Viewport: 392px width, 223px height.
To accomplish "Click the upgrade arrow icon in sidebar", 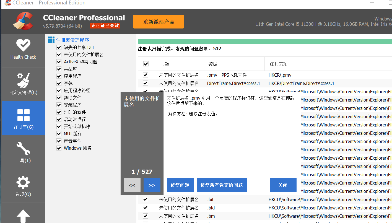I will pyautogui.click(x=23, y=216).
